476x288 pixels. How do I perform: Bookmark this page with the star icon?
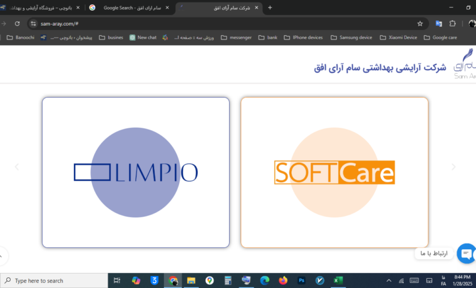420,24
